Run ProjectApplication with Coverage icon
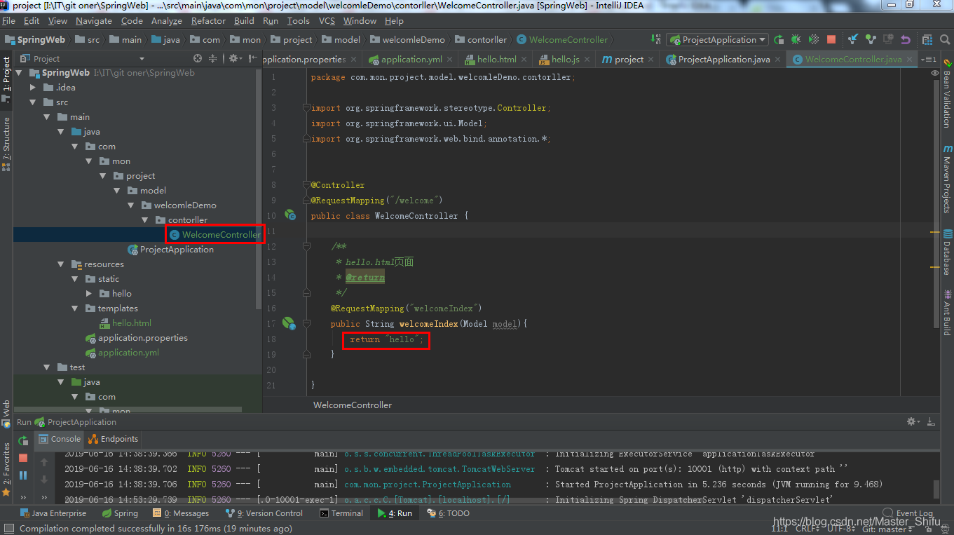The height and width of the screenshot is (535, 954). pyautogui.click(x=814, y=40)
